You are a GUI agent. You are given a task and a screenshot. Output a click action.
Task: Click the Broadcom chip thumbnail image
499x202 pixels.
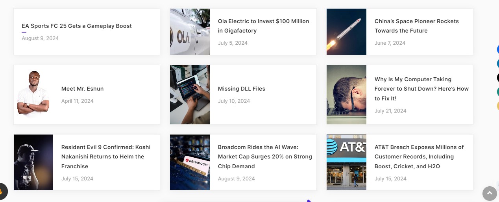click(x=190, y=162)
